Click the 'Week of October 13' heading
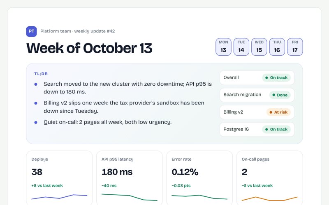 (x=89, y=48)
